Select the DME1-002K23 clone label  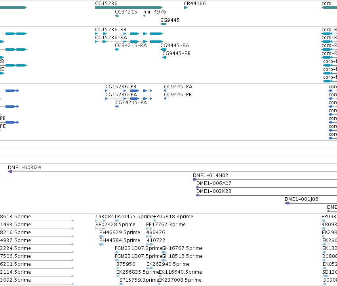coord(214,191)
